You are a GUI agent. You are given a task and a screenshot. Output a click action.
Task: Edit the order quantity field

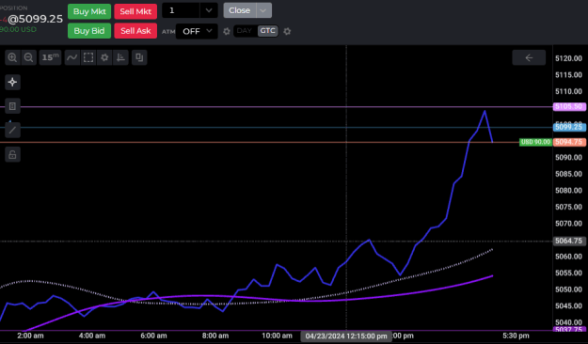[181, 10]
